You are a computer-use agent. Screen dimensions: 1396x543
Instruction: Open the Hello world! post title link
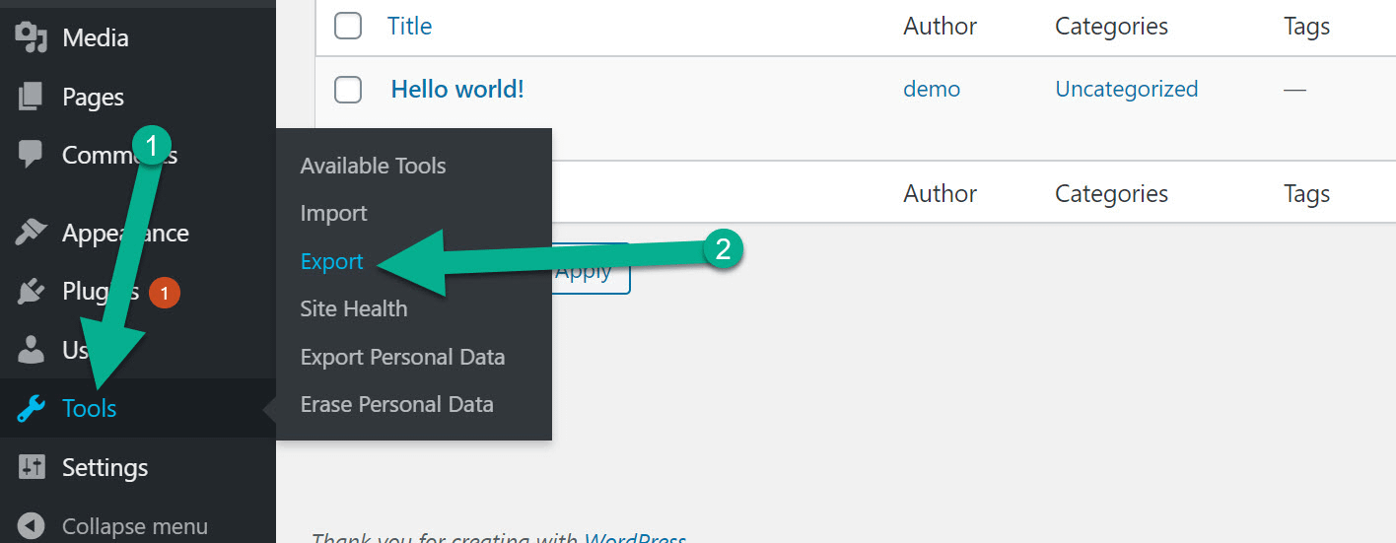tap(457, 90)
